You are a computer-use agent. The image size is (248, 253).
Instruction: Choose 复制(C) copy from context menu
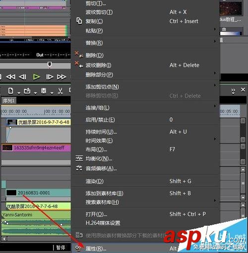coord(145,21)
